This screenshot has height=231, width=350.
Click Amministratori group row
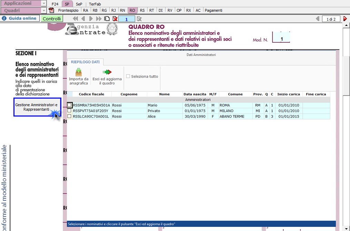[198, 100]
